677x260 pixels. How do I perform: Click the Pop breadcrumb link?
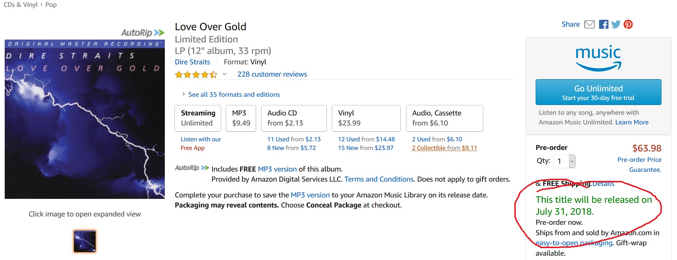pos(51,5)
